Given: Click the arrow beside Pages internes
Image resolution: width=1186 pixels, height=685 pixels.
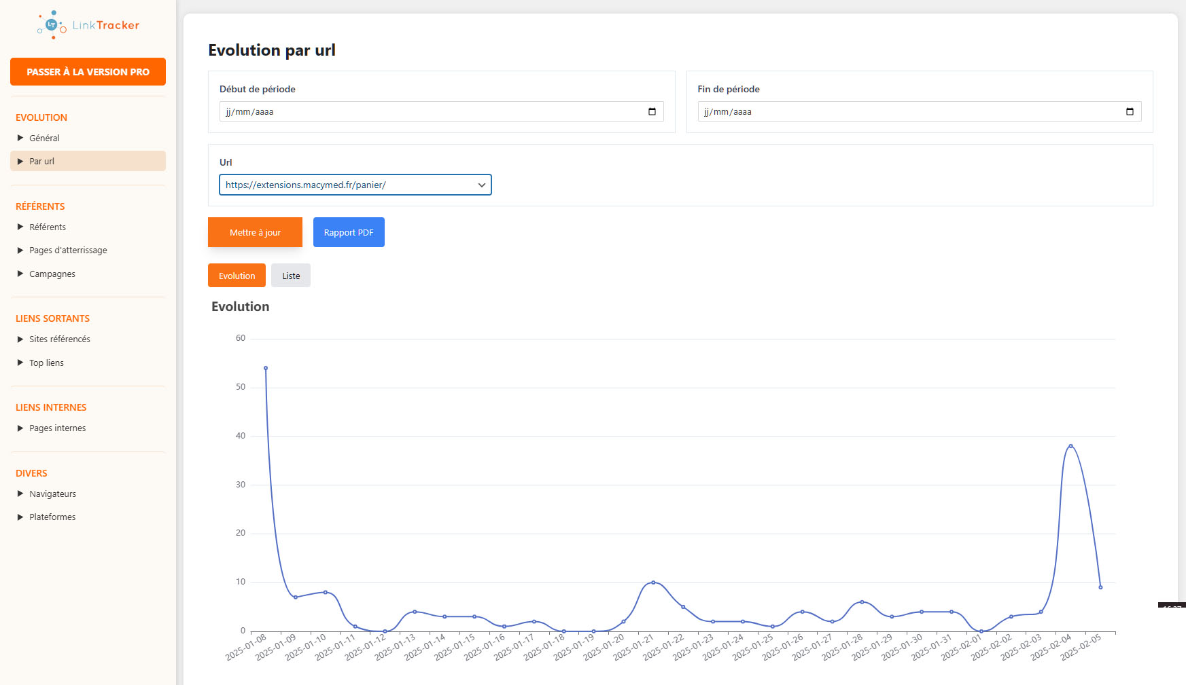Looking at the screenshot, I should click(20, 428).
